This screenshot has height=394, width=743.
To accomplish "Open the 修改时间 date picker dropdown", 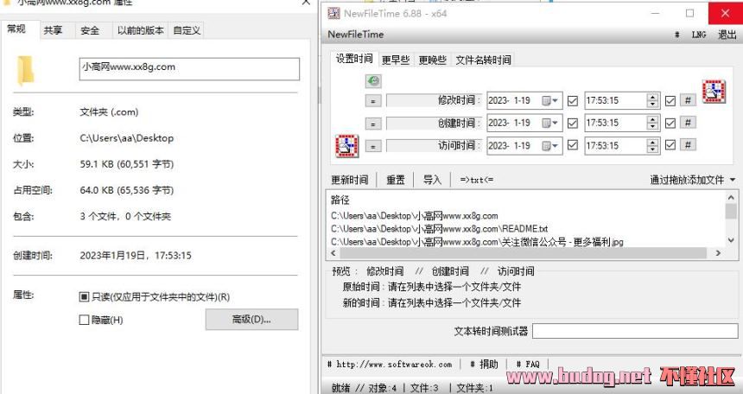I will [550, 100].
